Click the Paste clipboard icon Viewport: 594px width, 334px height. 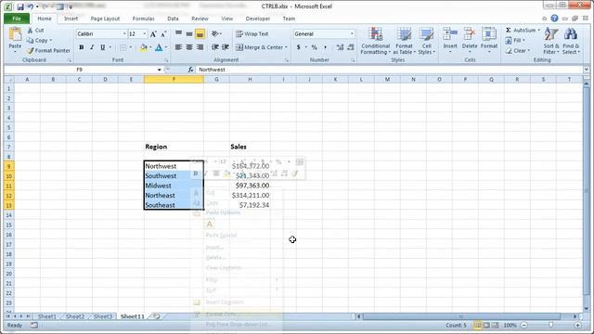coord(15,35)
